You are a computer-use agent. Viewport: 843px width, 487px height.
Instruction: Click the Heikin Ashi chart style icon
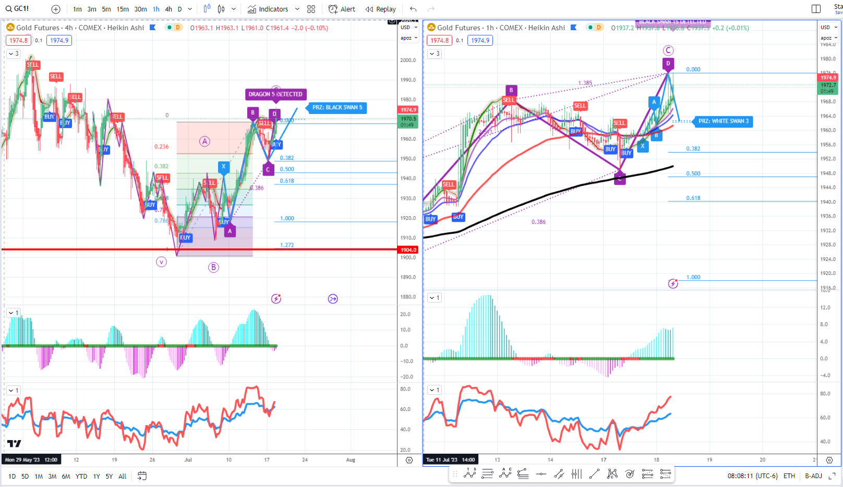(207, 9)
